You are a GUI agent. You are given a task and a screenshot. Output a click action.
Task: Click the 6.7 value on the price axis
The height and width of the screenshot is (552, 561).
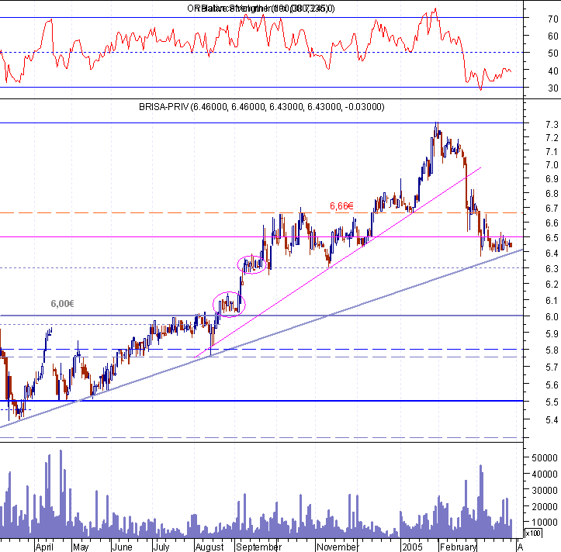click(552, 208)
